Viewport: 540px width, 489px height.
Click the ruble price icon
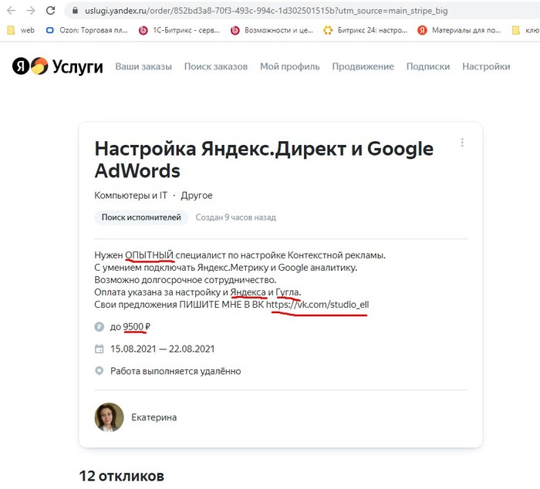coord(100,326)
